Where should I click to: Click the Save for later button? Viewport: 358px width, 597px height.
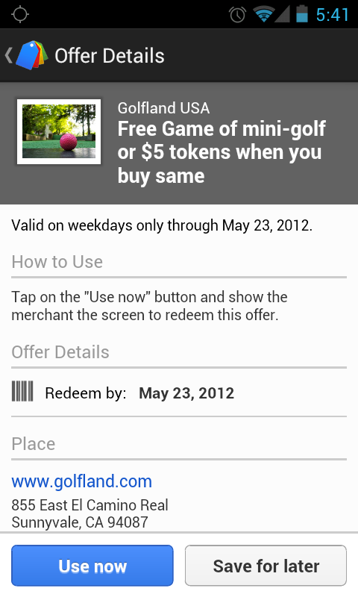266,566
